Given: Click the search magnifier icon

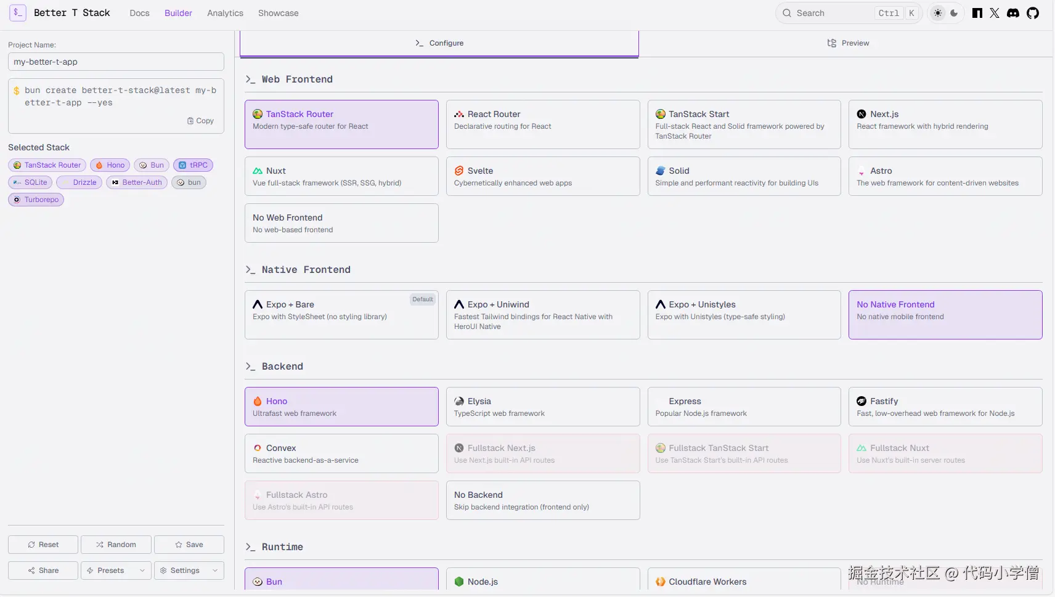Looking at the screenshot, I should [787, 13].
